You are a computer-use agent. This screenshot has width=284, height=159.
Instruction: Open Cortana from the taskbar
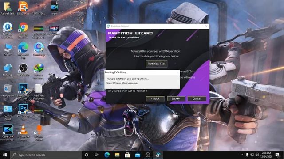(x=87, y=155)
